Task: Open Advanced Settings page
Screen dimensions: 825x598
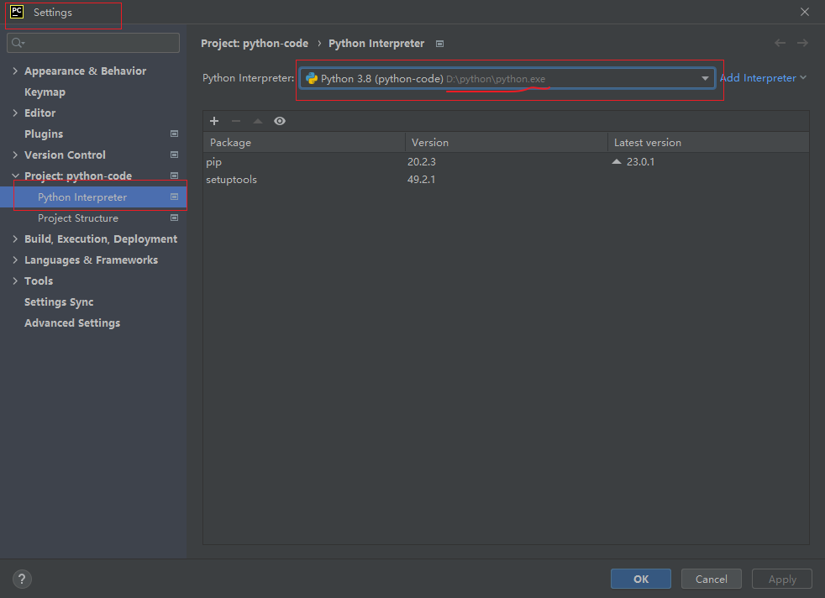Action: 72,323
